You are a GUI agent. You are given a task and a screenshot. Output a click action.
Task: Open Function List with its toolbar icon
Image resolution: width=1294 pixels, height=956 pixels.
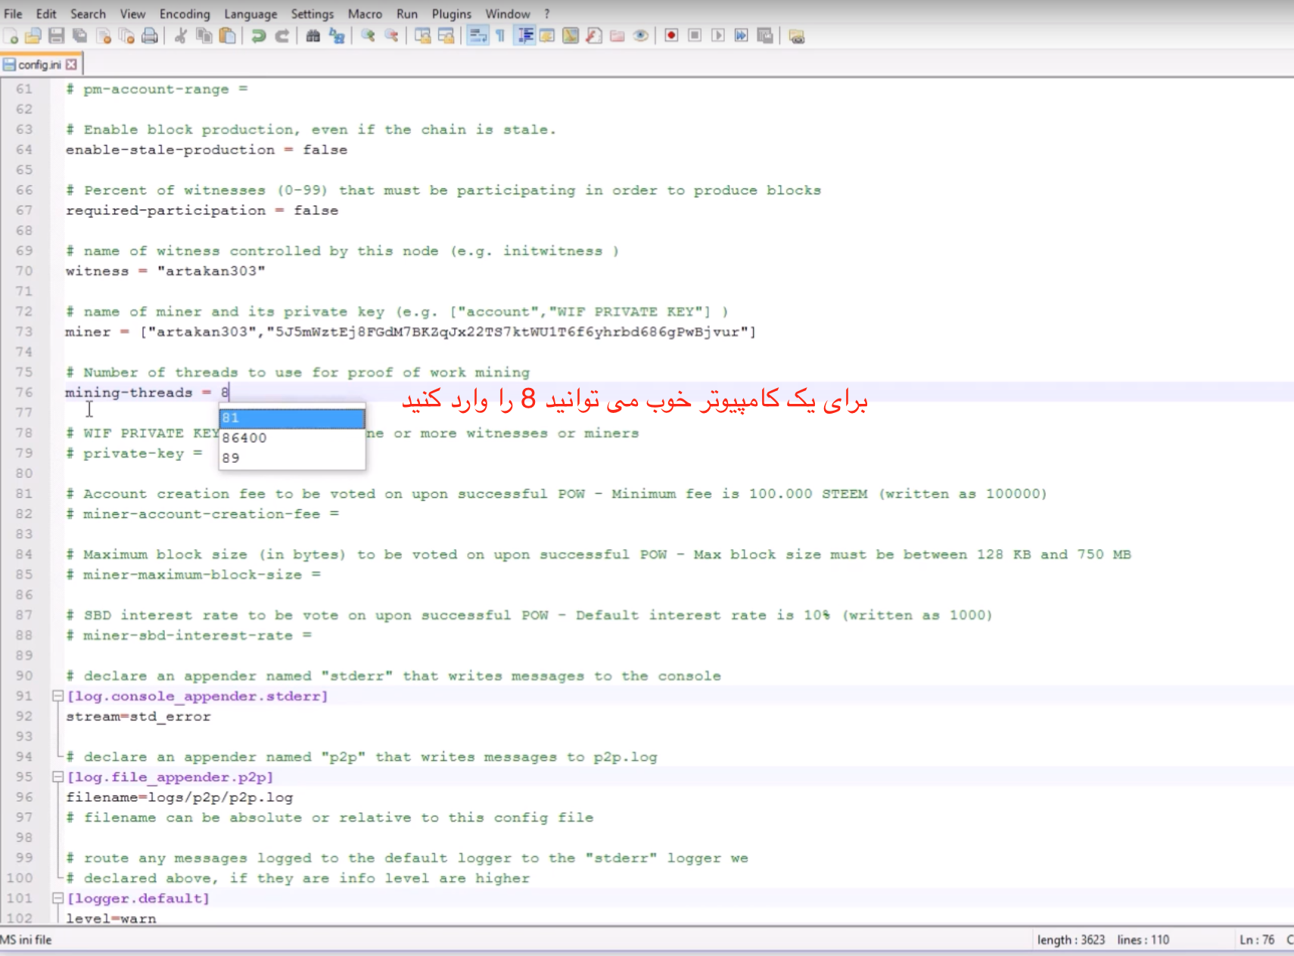[x=594, y=36]
